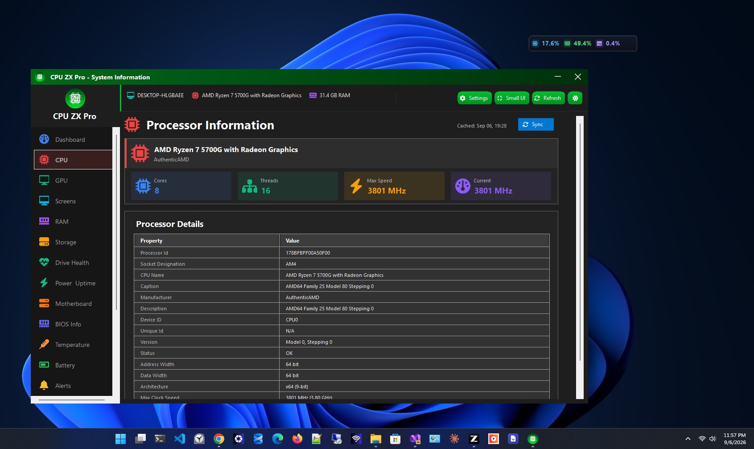Click the Threads network icon
The image size is (754, 449).
point(250,185)
